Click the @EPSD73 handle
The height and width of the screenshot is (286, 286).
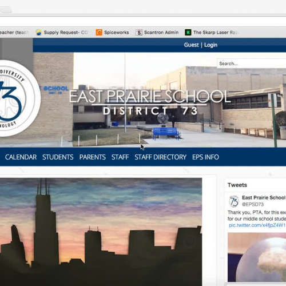coord(253,204)
